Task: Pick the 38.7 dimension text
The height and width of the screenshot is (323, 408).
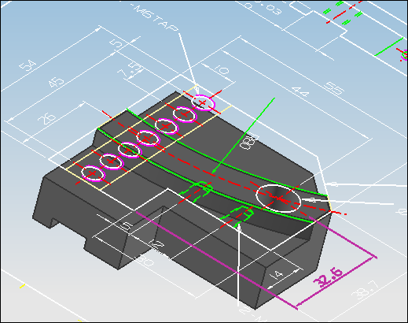Action: coord(366,290)
